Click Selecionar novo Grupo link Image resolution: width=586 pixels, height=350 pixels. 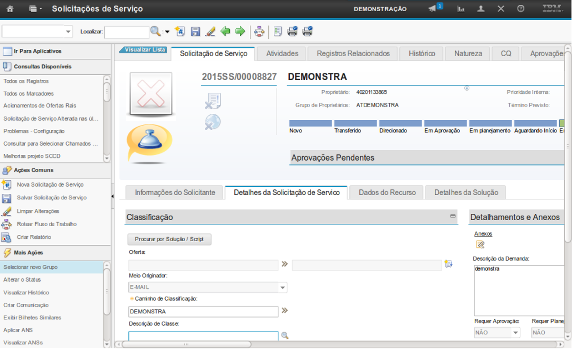click(31, 267)
